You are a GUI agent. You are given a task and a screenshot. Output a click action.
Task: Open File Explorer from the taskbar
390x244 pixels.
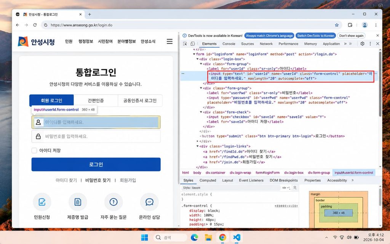point(208,238)
